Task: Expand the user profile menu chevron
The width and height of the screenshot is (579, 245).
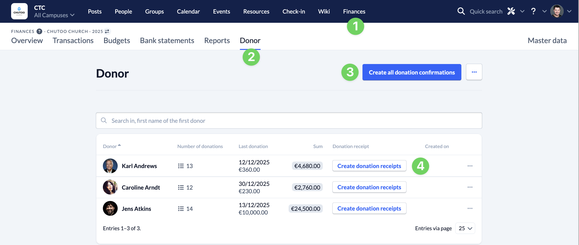Action: point(569,11)
